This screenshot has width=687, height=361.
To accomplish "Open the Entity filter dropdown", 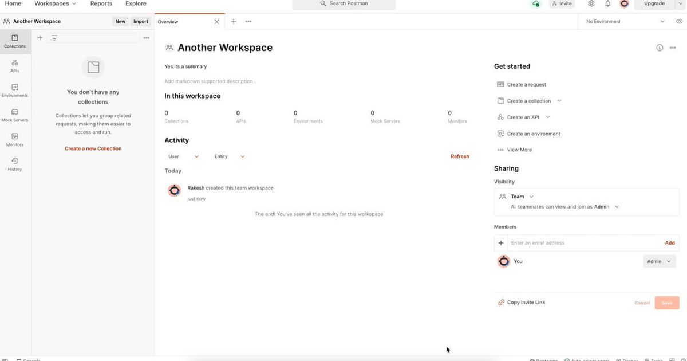I will pos(230,156).
